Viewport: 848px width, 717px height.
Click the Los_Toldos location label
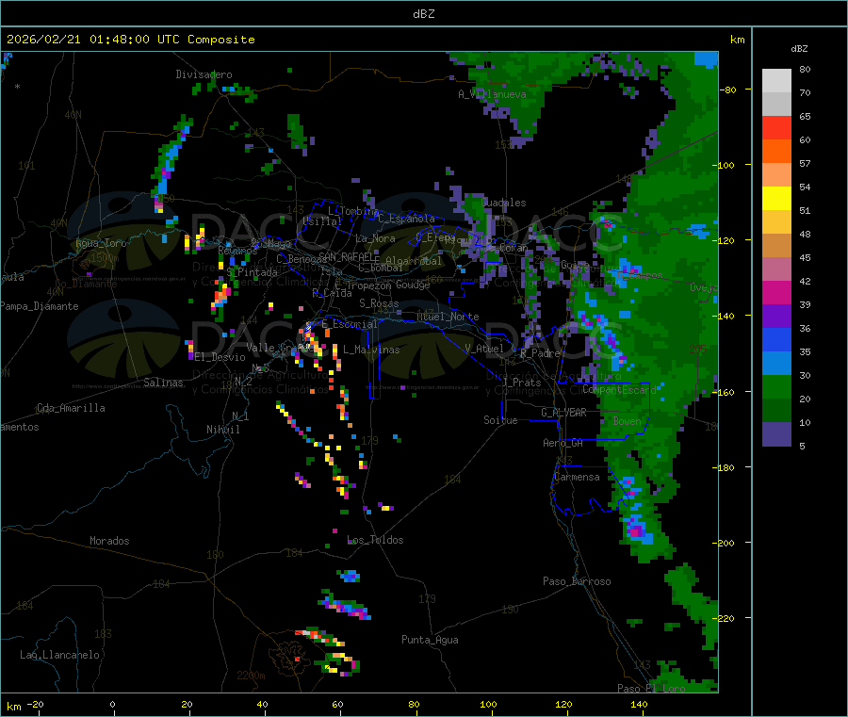tap(375, 540)
